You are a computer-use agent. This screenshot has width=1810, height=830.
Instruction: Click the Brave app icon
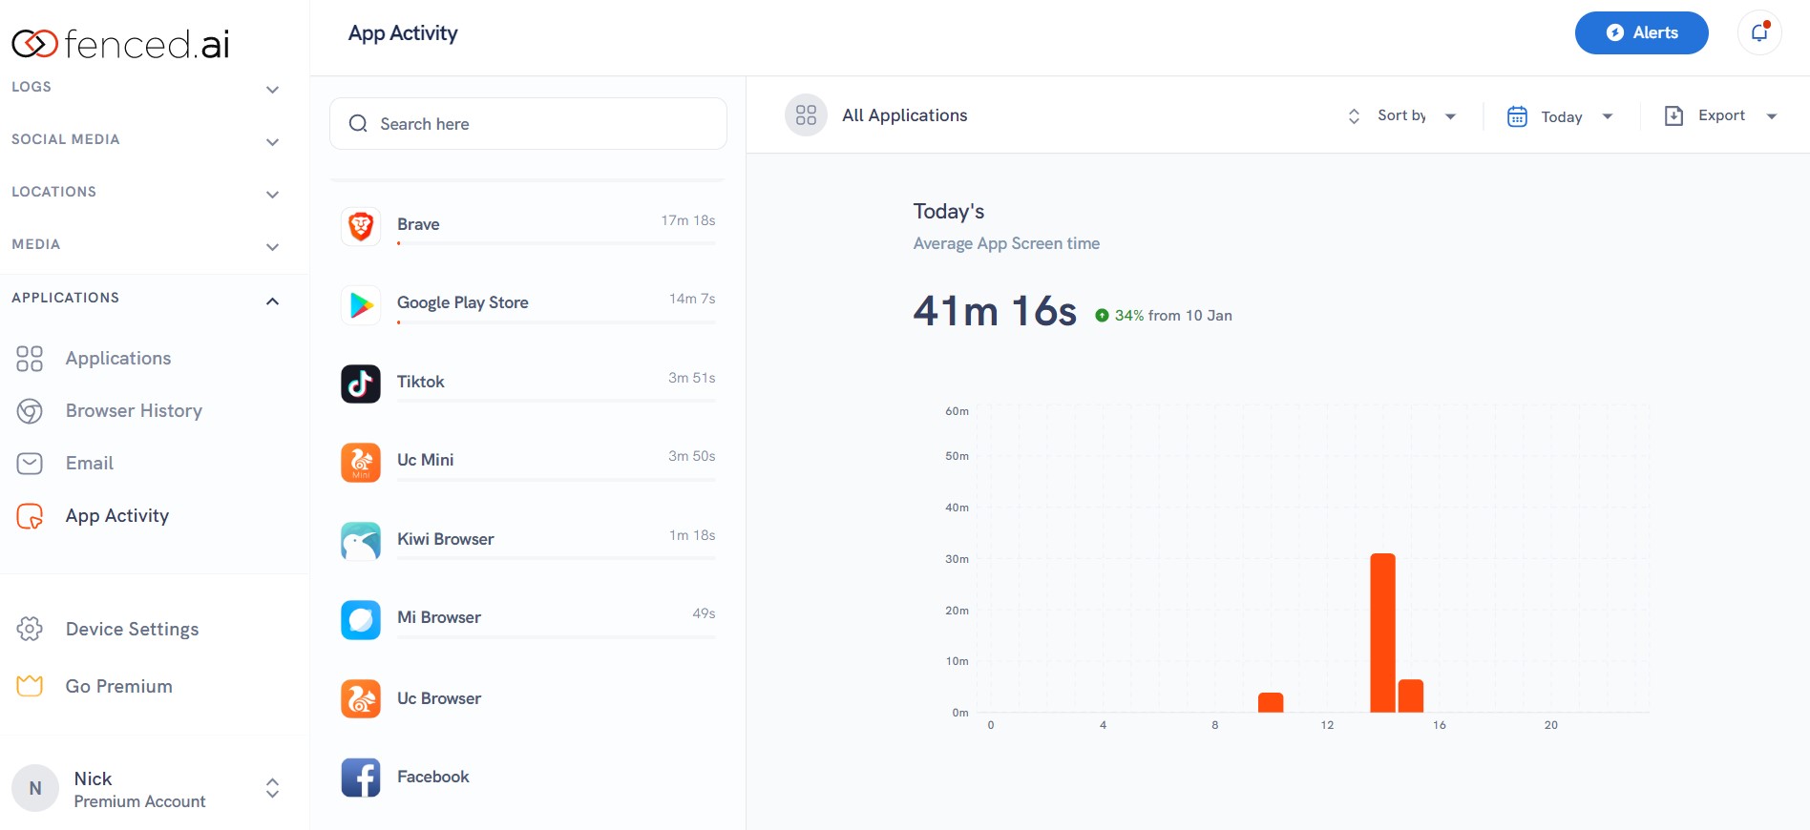click(361, 226)
